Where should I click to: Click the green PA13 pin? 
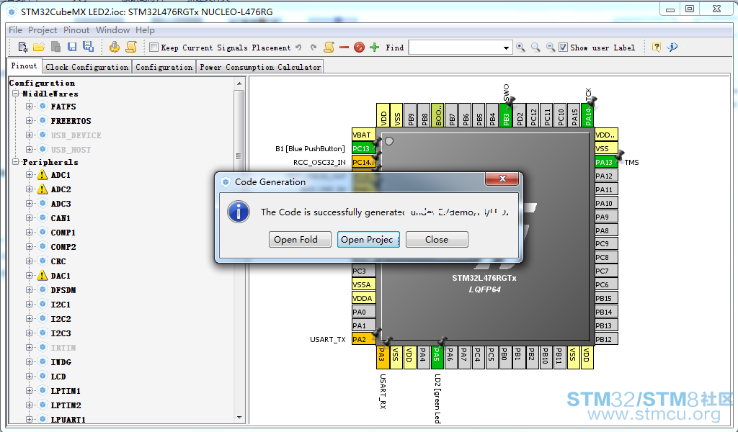606,162
